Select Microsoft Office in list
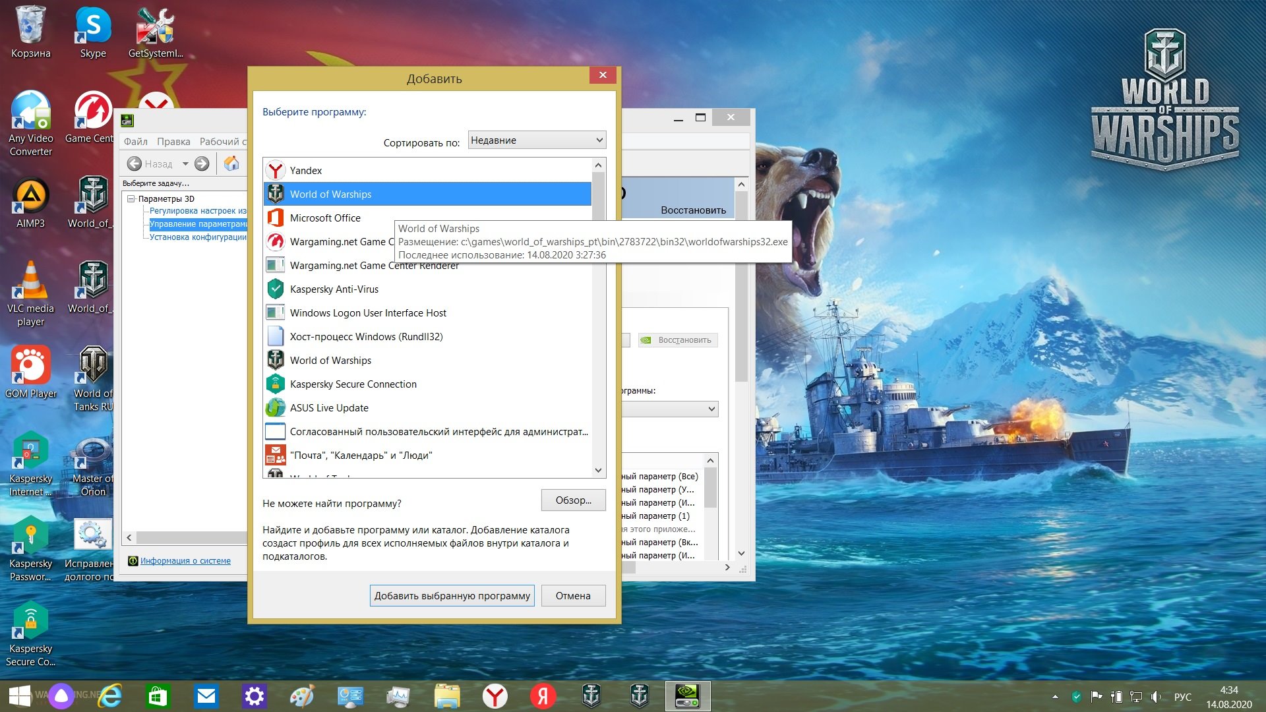 click(x=427, y=218)
